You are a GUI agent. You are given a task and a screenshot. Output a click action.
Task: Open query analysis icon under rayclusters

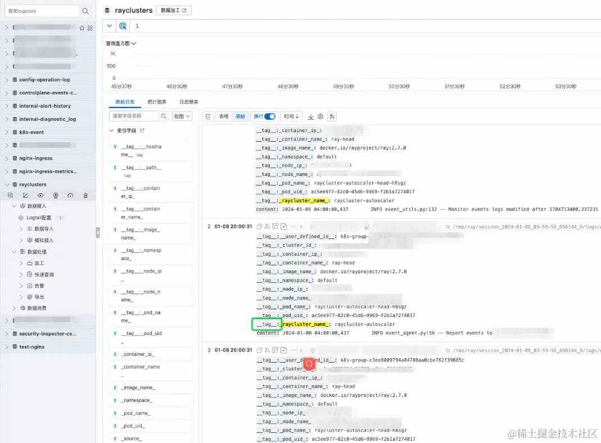click(11, 196)
